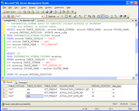Click the New Query button
Viewport: 139px width, 111px height.
coord(9,12)
